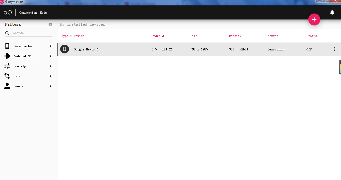
Task: Click the 320 - XHDPI density cell
Action: (239, 49)
